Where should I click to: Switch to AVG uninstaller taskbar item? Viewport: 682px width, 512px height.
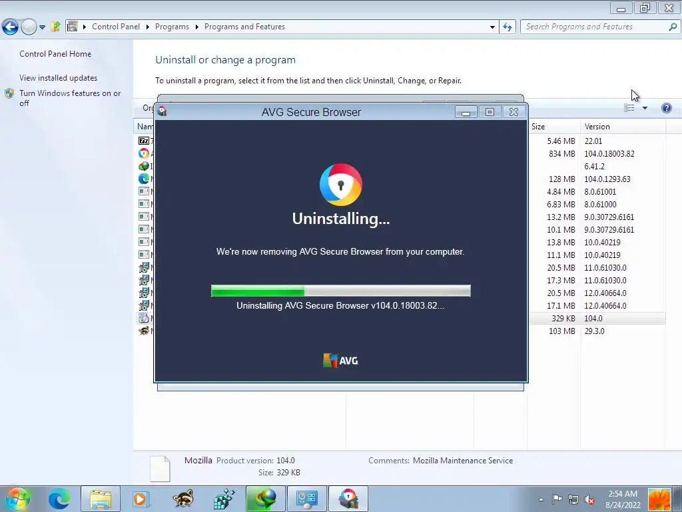[x=348, y=499]
